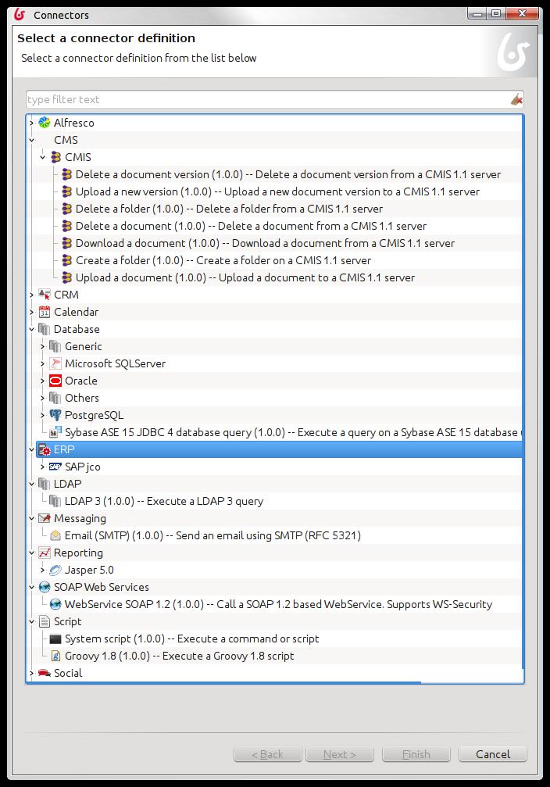The width and height of the screenshot is (550, 787).
Task: Collapse the Script category
Action: click(x=31, y=622)
